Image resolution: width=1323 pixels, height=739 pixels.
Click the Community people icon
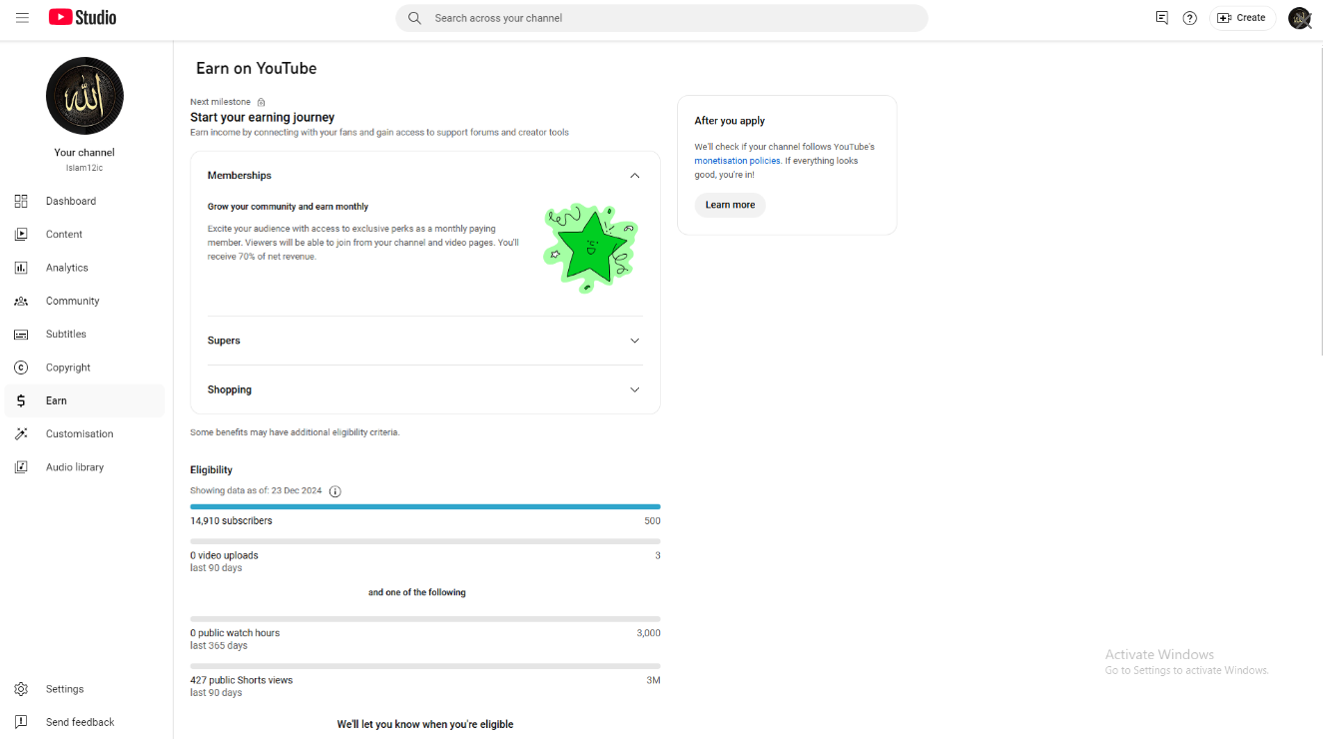coord(21,301)
